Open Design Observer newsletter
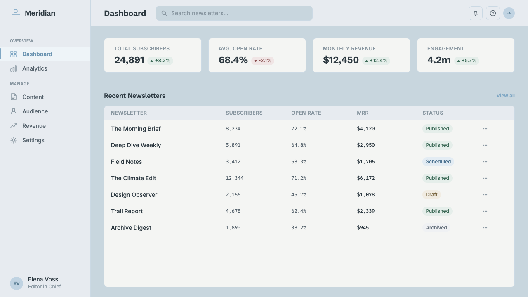 tap(134, 195)
